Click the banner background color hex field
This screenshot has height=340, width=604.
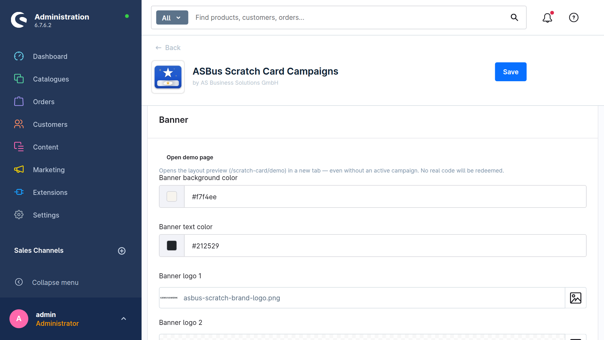(x=385, y=196)
